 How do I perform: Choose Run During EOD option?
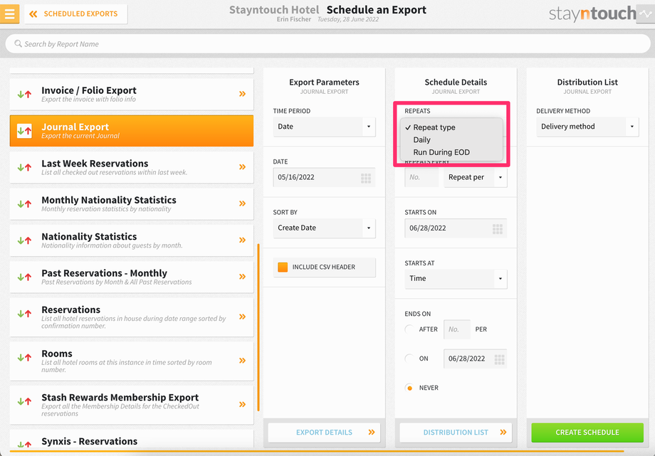click(x=451, y=152)
